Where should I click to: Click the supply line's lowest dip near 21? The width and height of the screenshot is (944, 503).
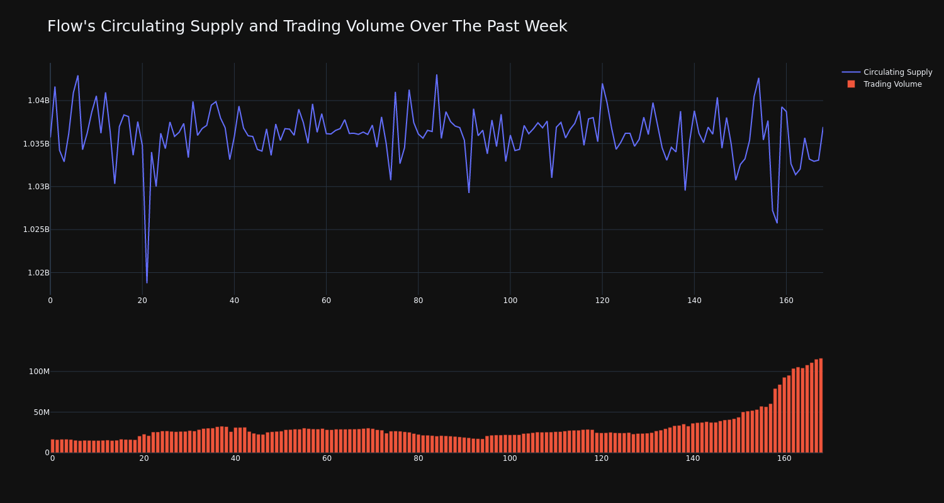click(147, 282)
